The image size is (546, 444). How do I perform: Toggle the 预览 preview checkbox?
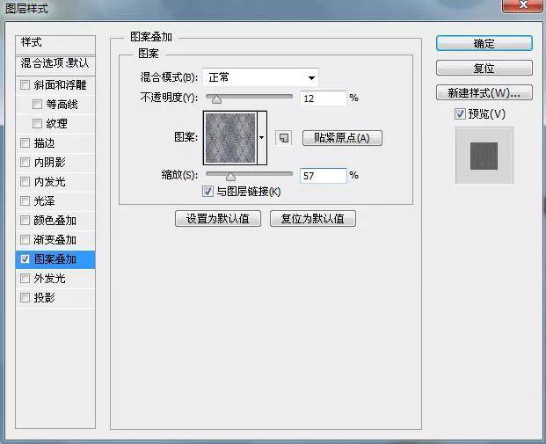pos(460,113)
